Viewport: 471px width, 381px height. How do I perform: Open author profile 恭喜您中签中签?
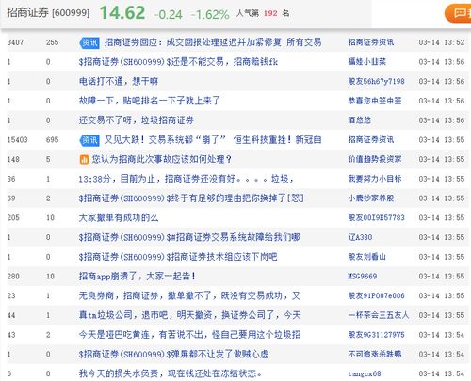tap(375, 101)
